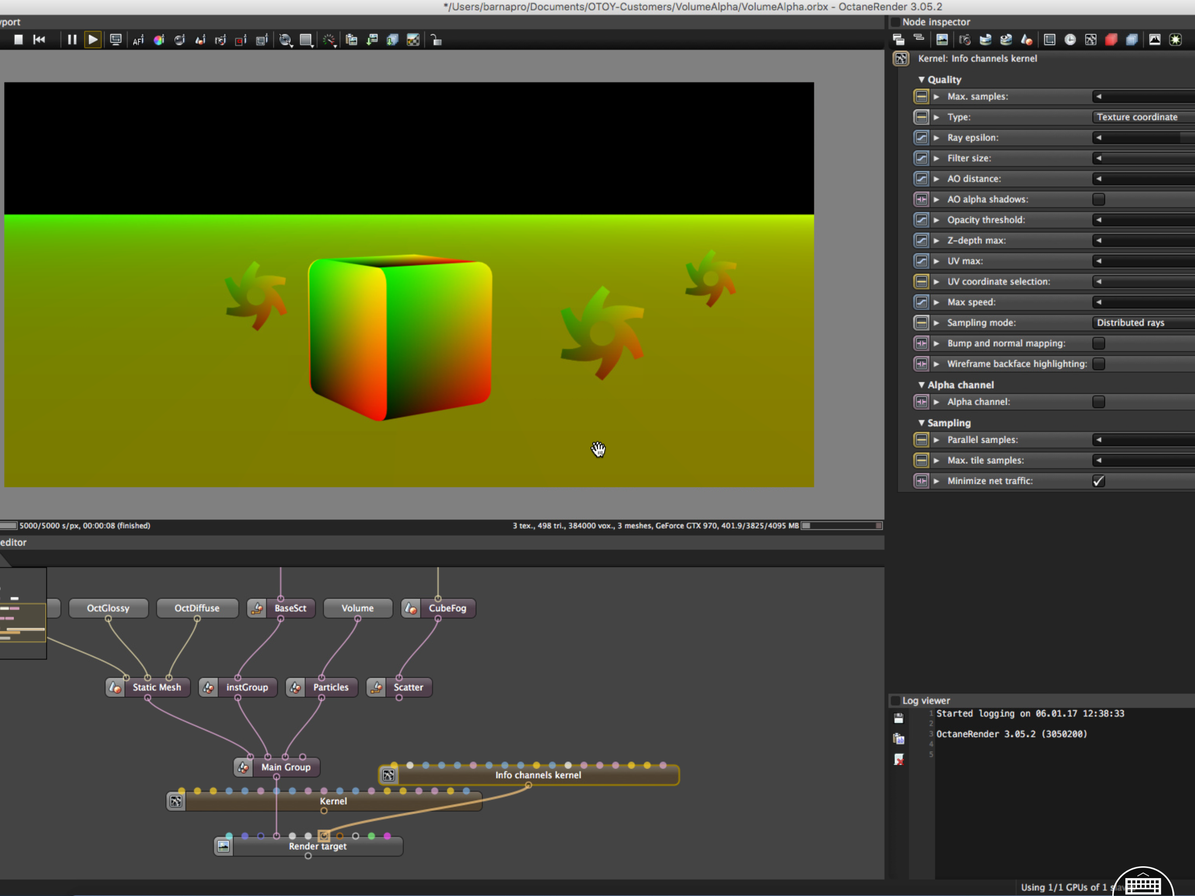The height and width of the screenshot is (896, 1195).
Task: Select the white balance color picker
Action: click(159, 40)
